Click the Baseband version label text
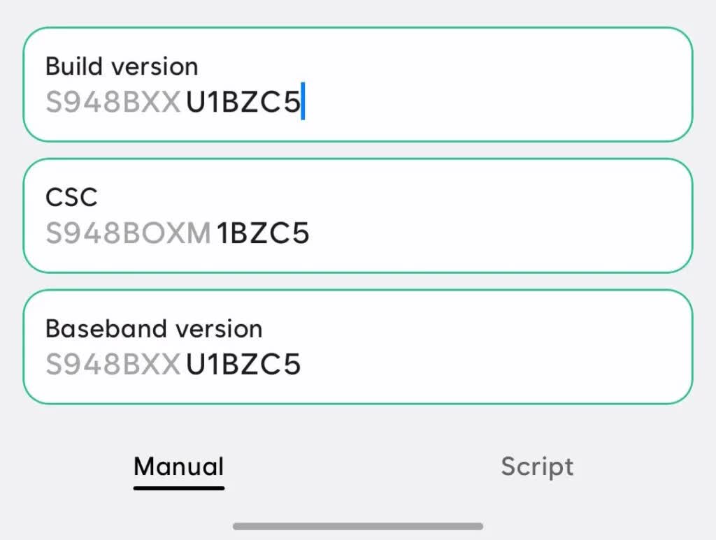 click(x=154, y=328)
